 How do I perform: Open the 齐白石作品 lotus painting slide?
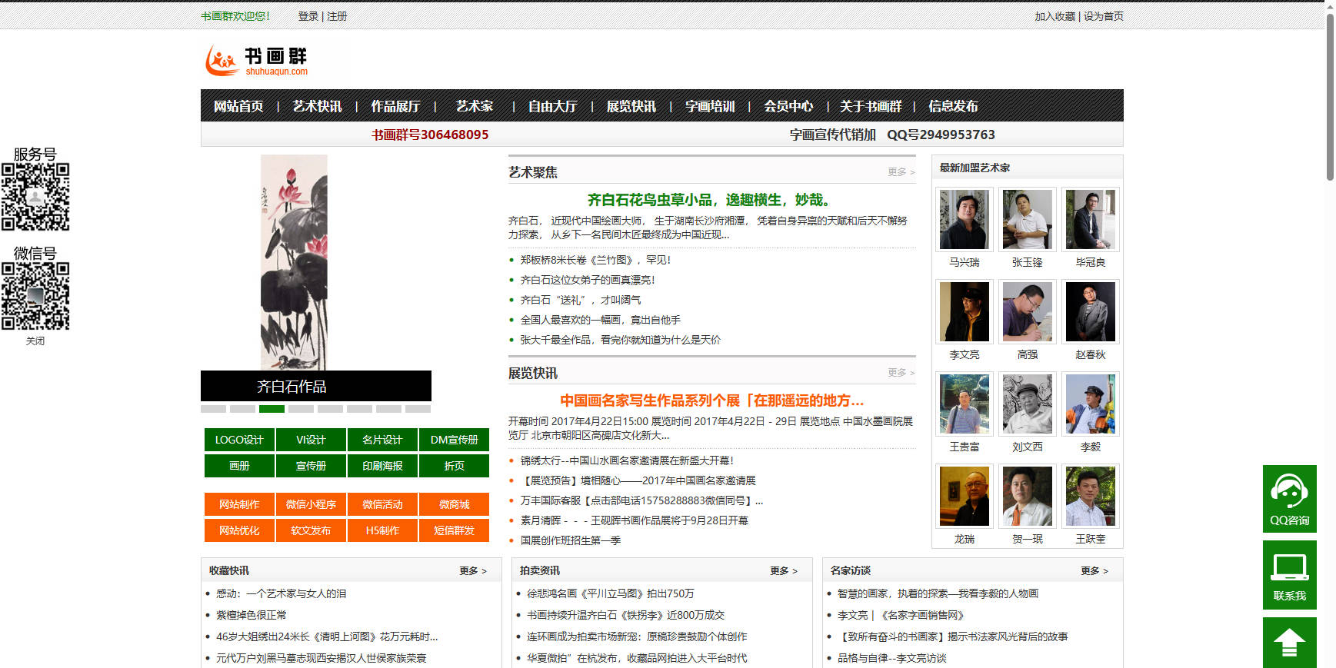point(294,263)
